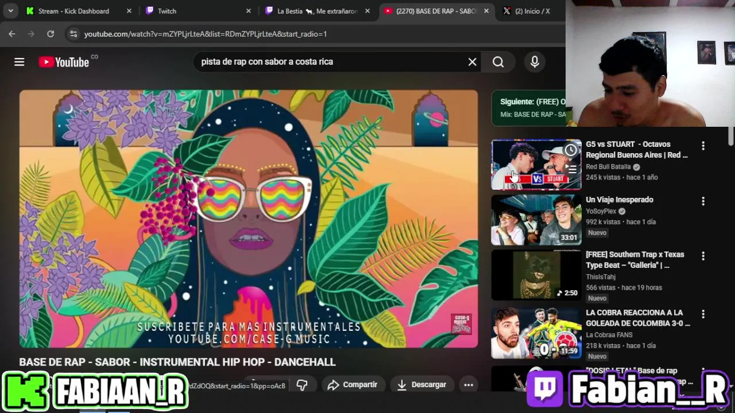Open options menu for LA COBRA REACCIONA video
Image resolution: width=735 pixels, height=413 pixels.
[703, 314]
